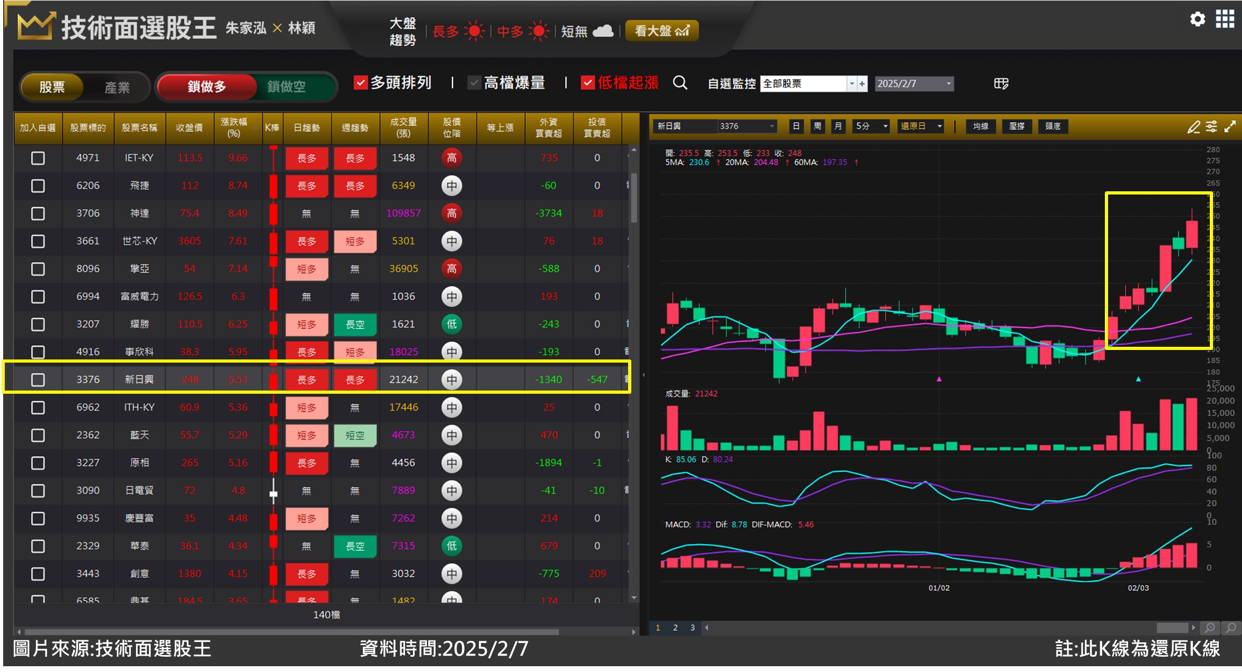Toggle the 低檔起漲 checkbox

(x=588, y=83)
